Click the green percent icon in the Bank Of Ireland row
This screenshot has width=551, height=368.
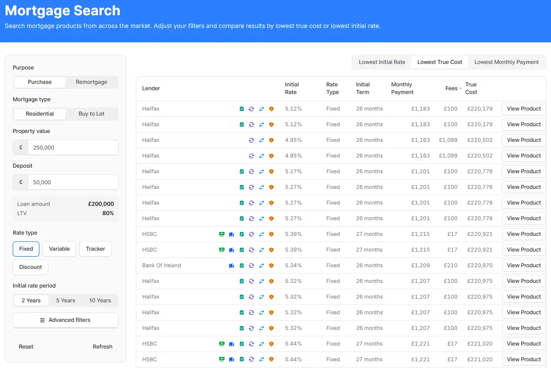coord(242,266)
